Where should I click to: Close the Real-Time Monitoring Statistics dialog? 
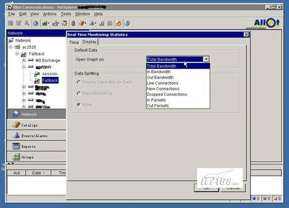click(246, 35)
